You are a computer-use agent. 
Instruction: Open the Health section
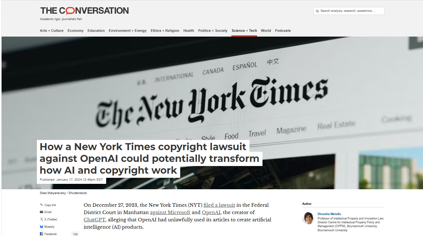point(188,31)
